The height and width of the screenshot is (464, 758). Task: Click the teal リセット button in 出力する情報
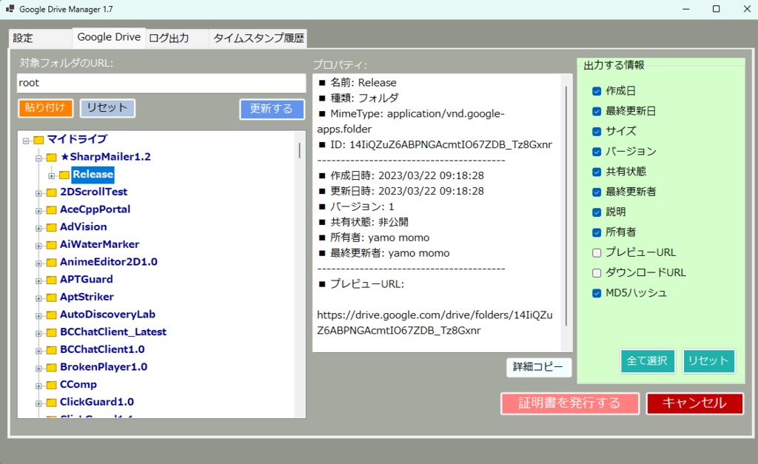[x=708, y=361]
